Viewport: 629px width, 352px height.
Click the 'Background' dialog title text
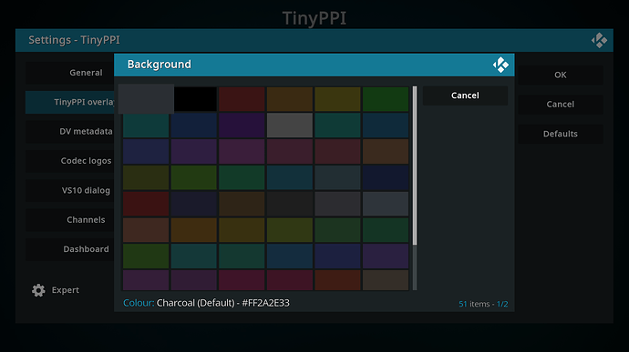(160, 65)
